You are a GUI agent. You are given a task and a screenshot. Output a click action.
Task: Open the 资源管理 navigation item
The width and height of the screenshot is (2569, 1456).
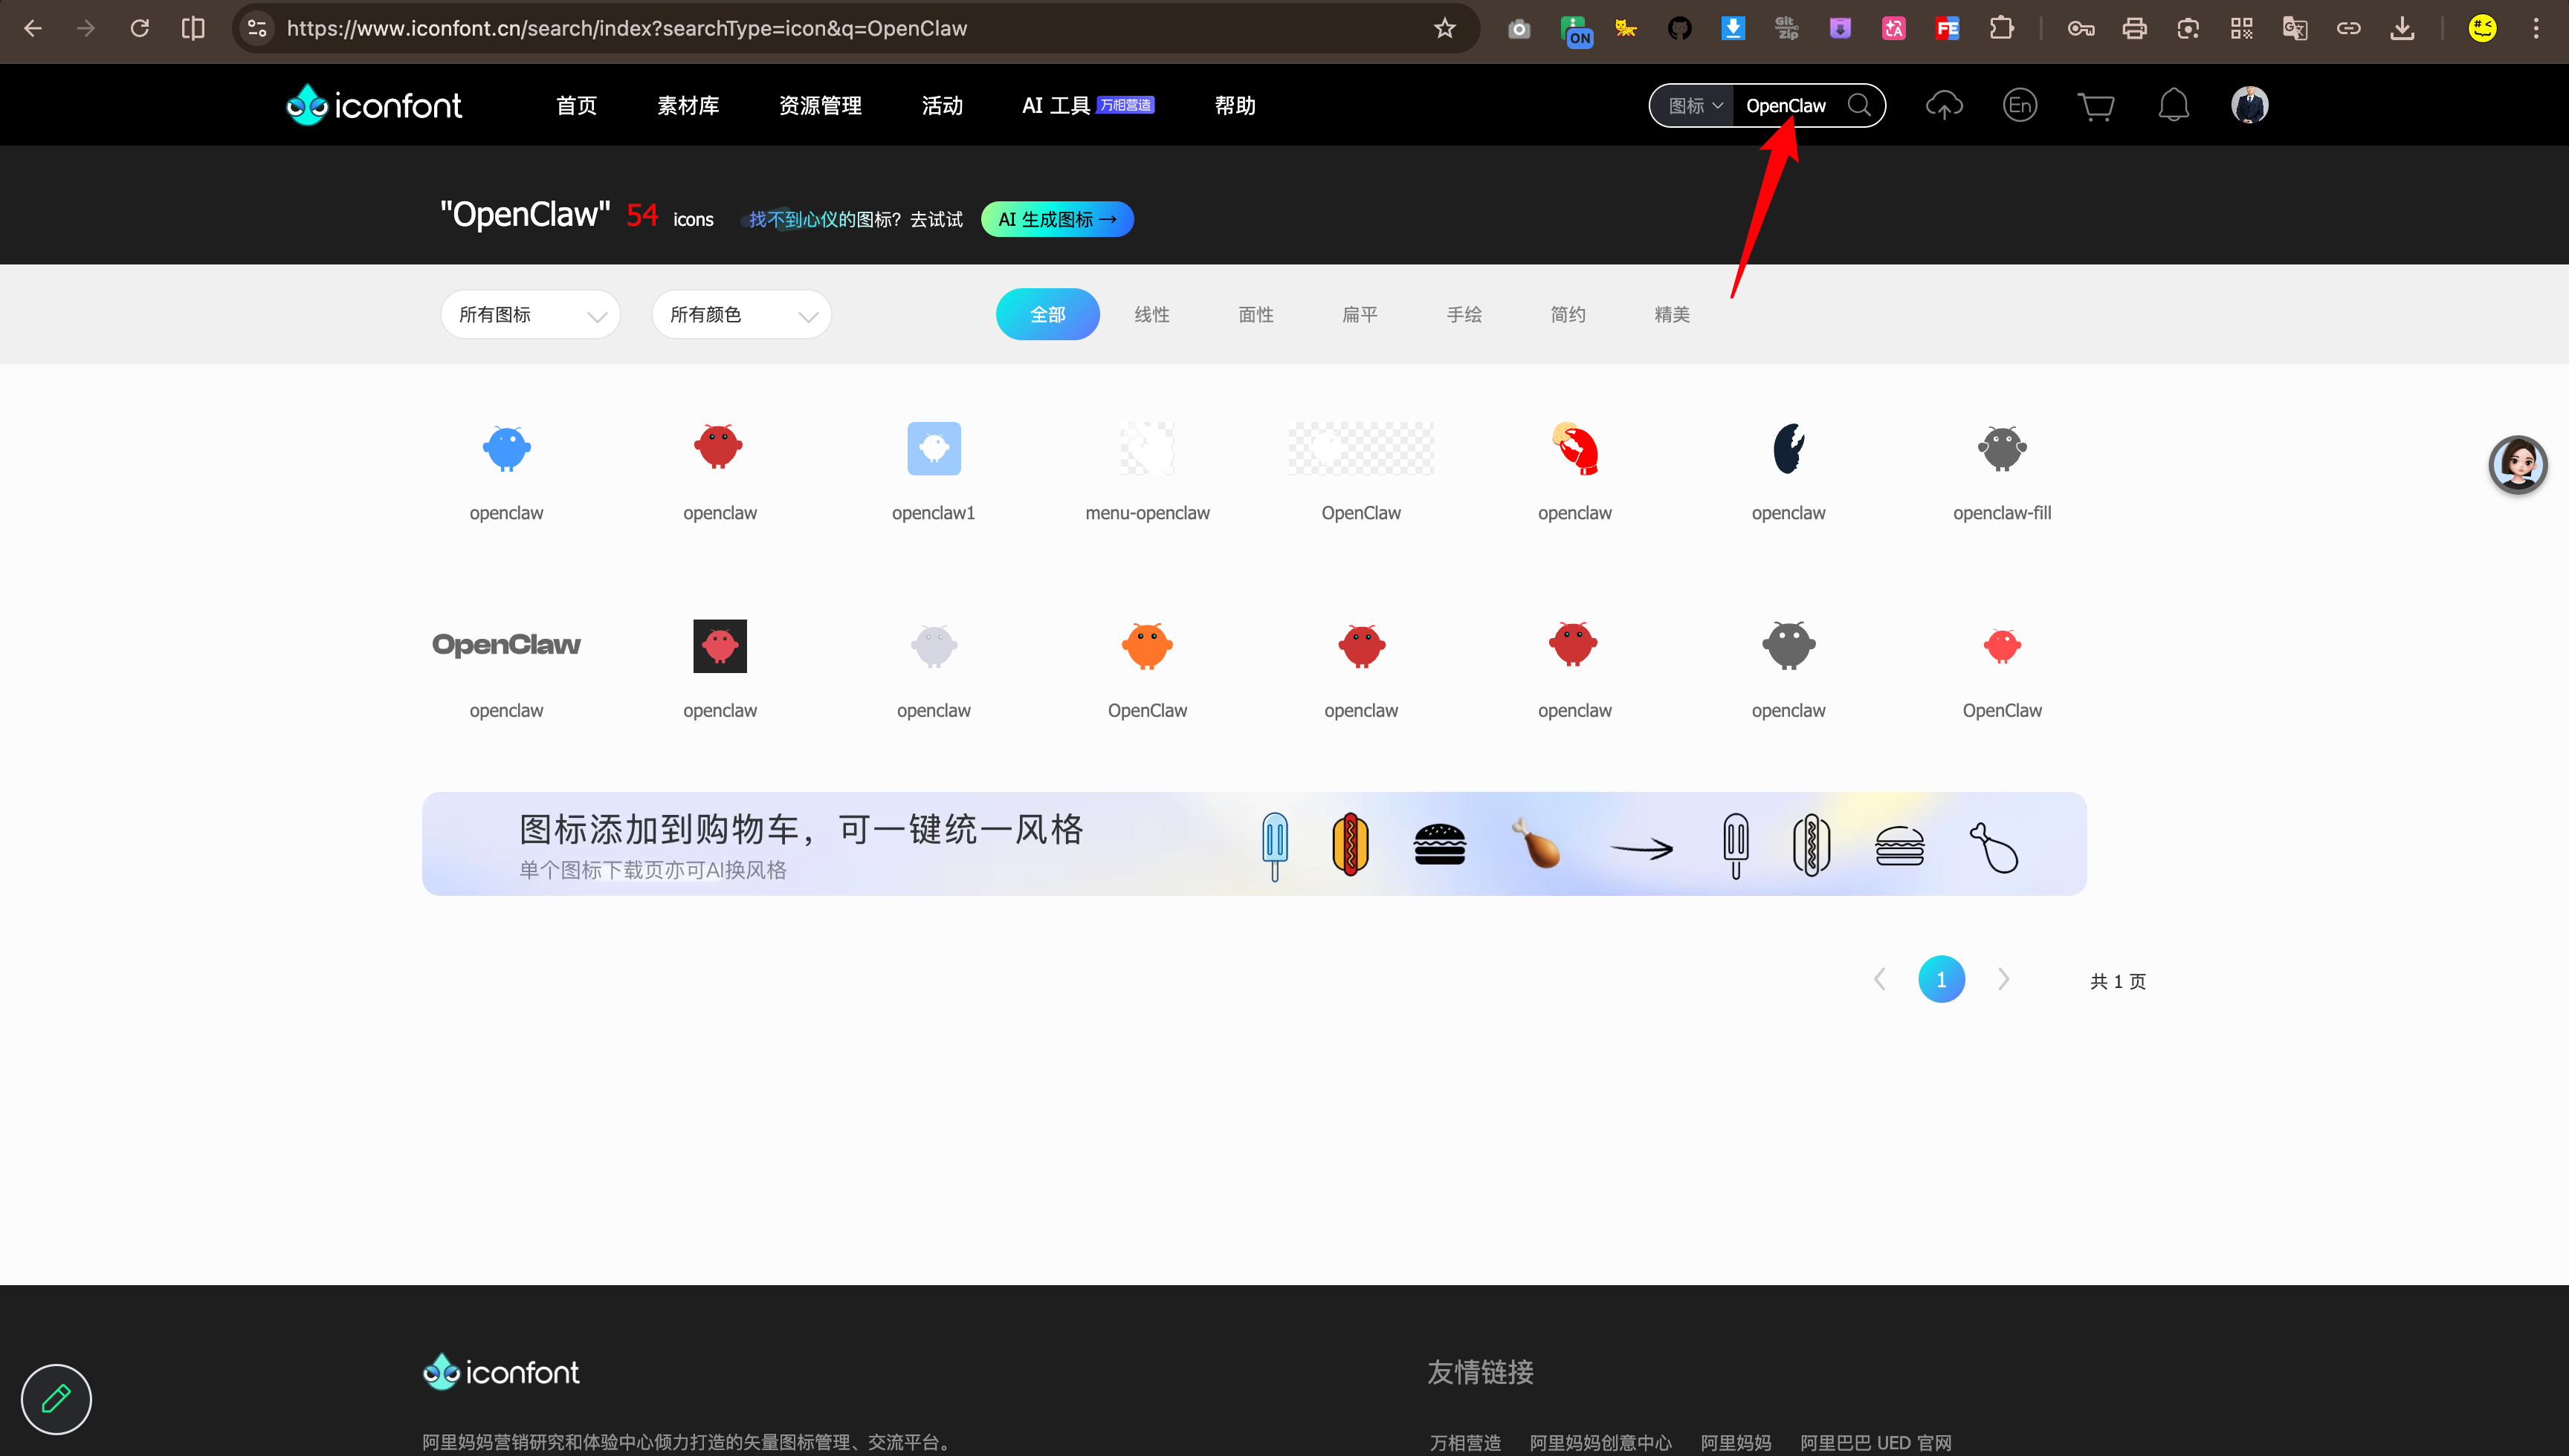point(821,105)
